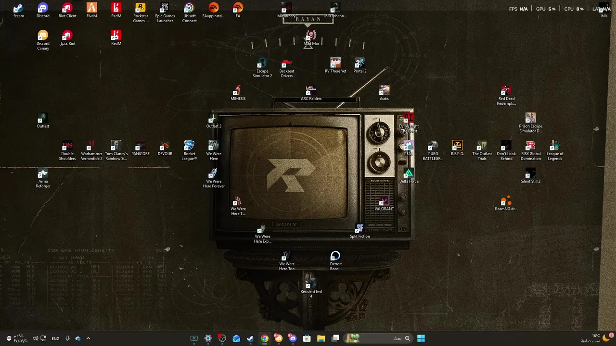Open RV There Yet shortcut

click(x=335, y=65)
